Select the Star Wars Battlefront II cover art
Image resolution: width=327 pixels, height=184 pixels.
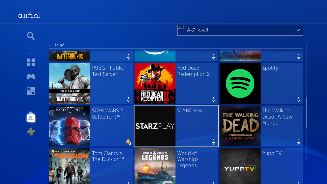(x=70, y=126)
